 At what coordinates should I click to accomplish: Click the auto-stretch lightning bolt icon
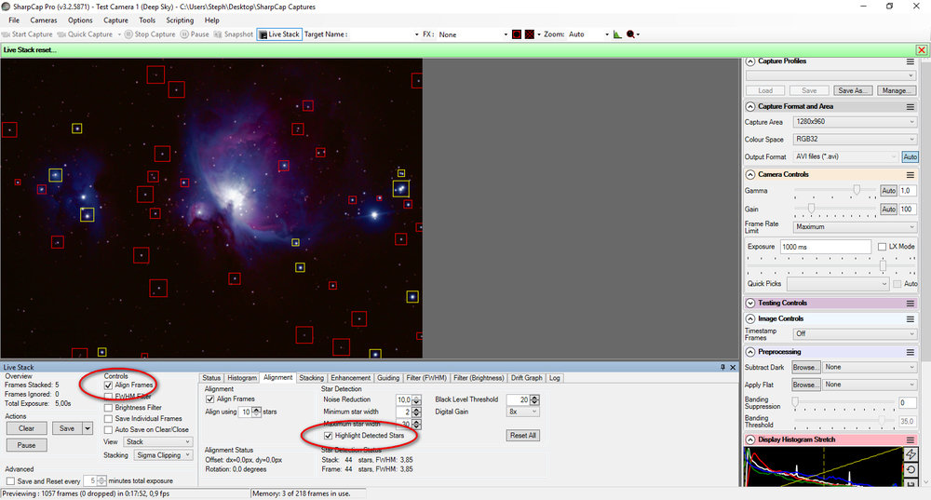tap(911, 454)
